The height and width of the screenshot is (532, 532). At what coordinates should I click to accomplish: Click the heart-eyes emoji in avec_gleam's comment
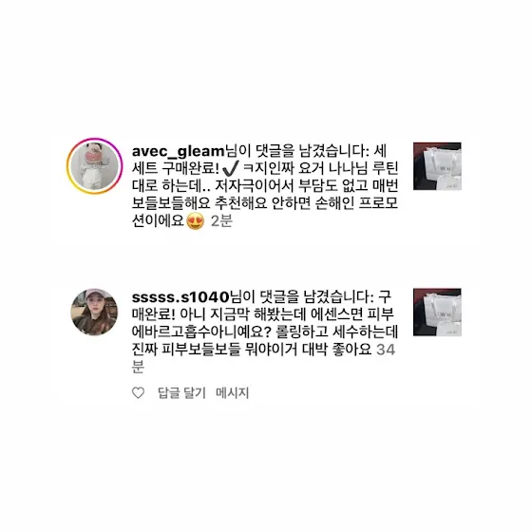click(196, 220)
